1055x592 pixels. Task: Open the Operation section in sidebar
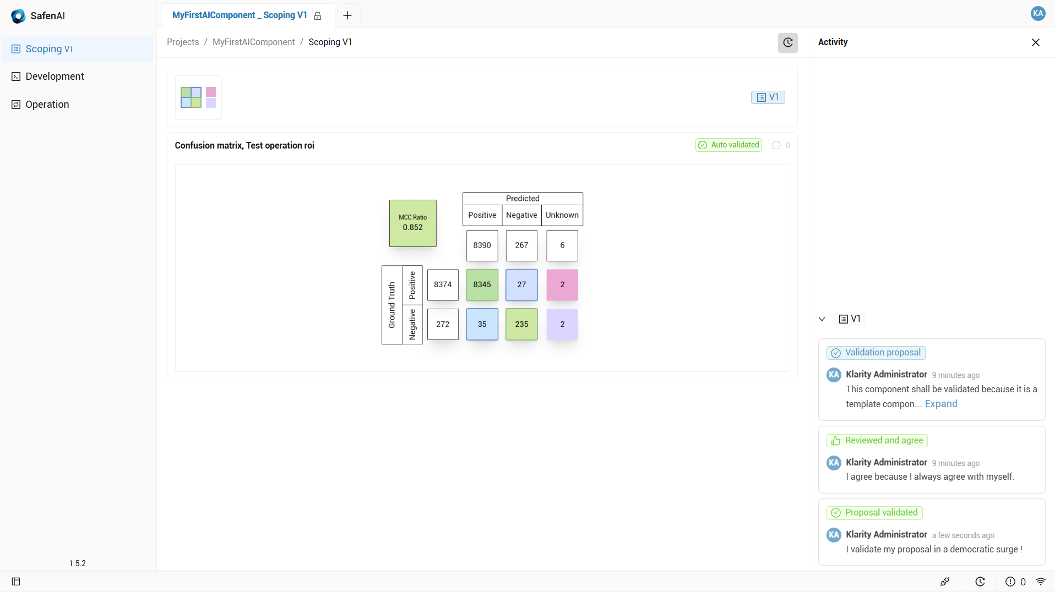47,105
